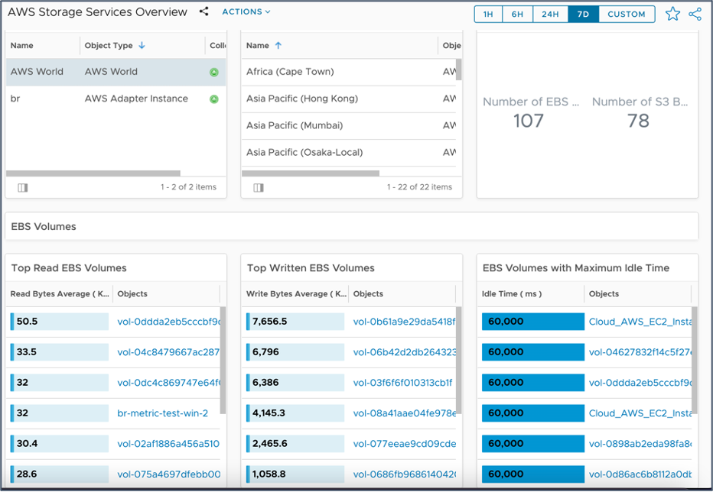Select the 1H time range
Viewport: 713px width, 492px height.
click(488, 15)
